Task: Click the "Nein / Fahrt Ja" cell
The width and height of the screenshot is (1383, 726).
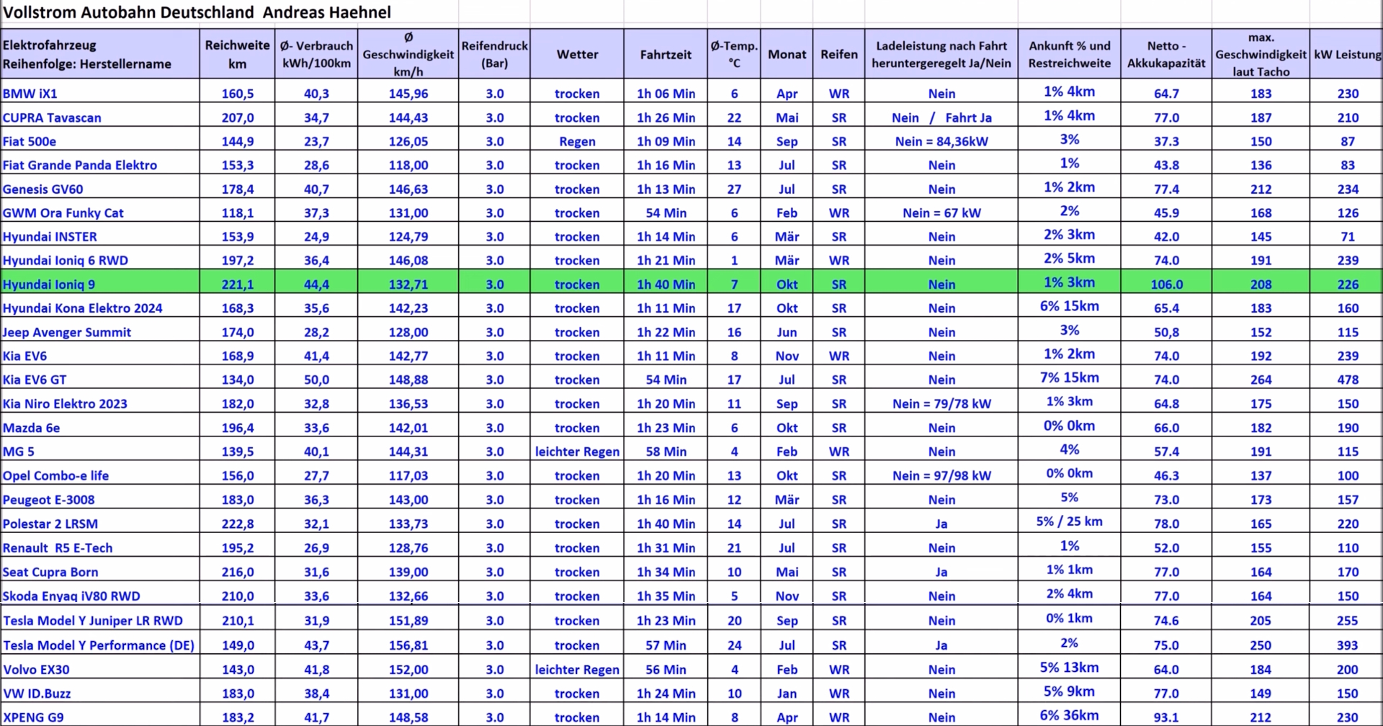Action: coord(941,117)
